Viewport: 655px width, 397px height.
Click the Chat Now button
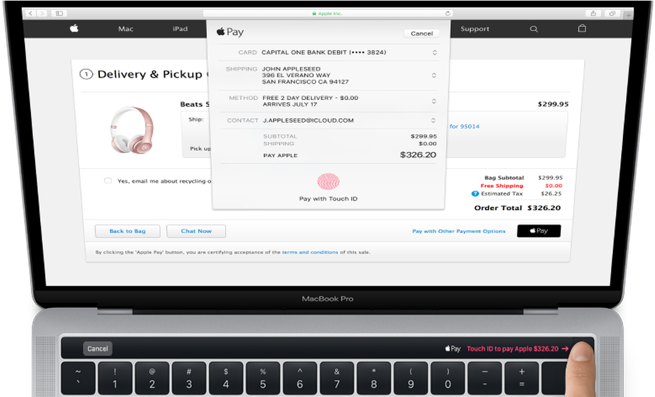pos(196,231)
